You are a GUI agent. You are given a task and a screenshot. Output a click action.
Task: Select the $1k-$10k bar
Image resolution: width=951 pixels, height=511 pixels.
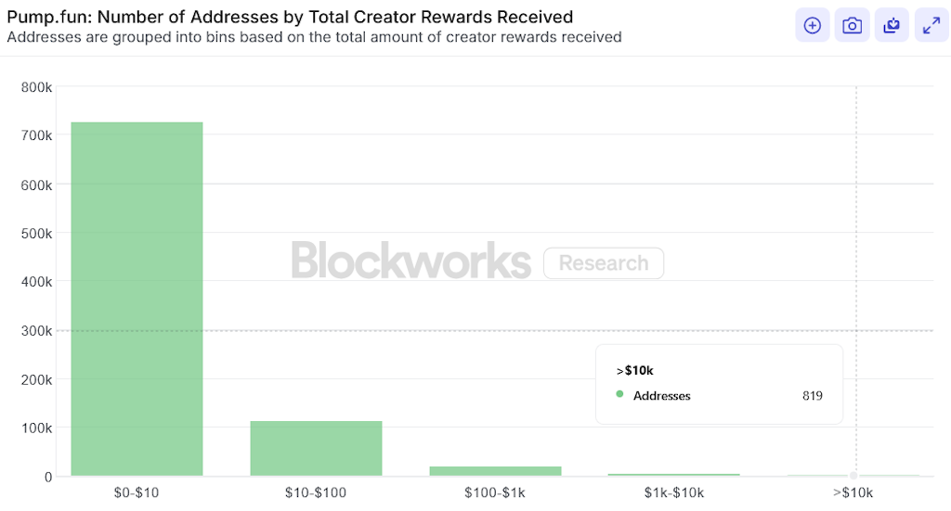click(674, 475)
